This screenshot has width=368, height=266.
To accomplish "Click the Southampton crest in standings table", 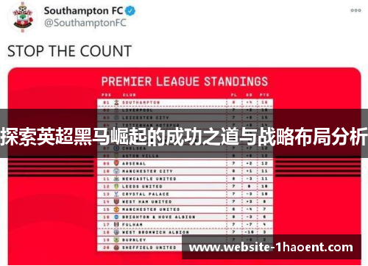I will coord(116,102).
